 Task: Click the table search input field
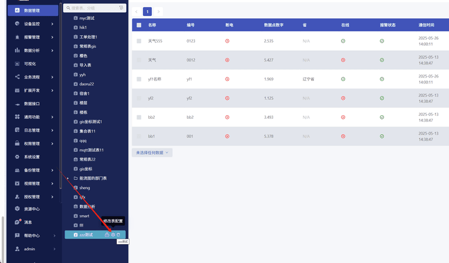(x=95, y=8)
